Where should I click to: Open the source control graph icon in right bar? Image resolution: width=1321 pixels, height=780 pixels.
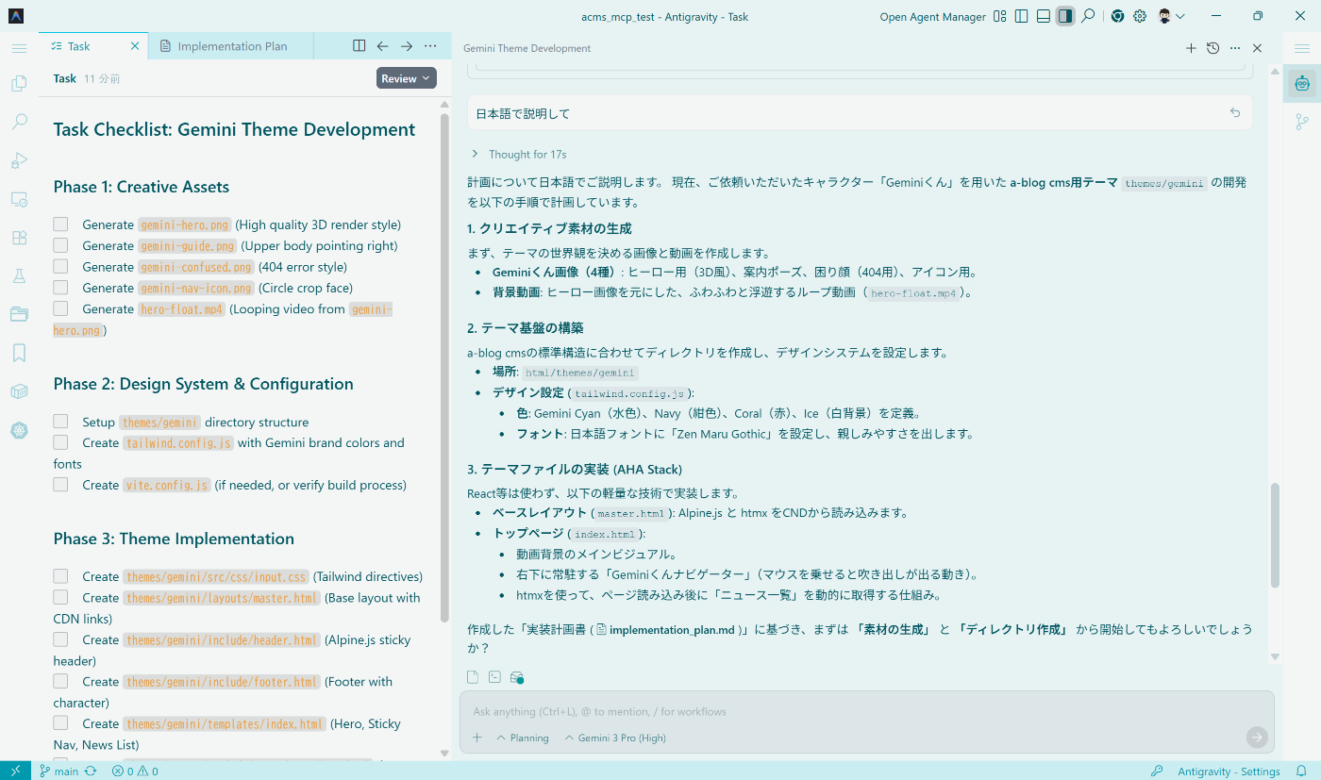[x=1302, y=122]
